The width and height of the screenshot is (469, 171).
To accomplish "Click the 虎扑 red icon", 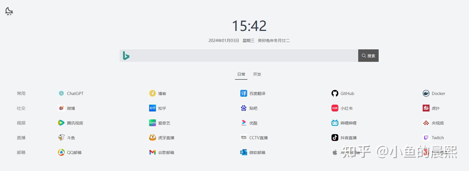I will [426, 108].
